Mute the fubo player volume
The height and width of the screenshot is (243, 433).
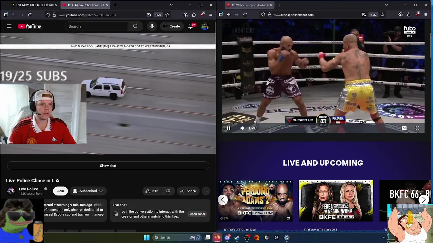[x=242, y=128]
